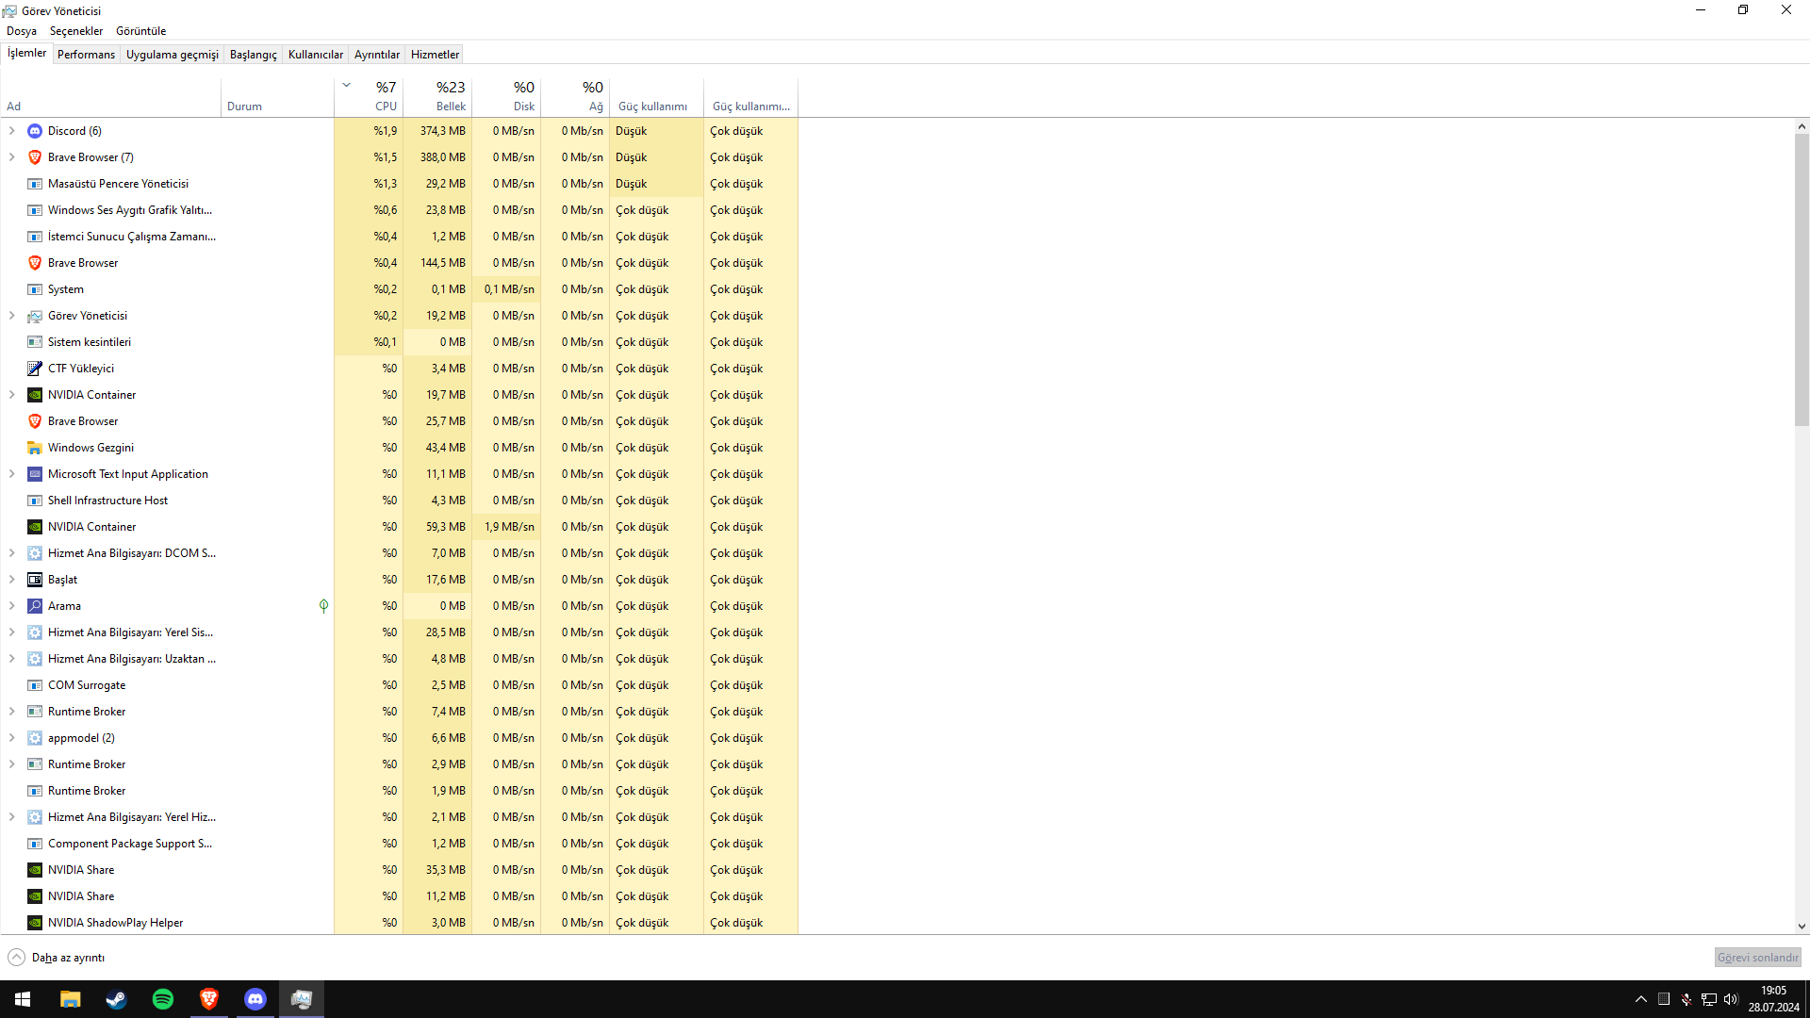1810x1018 pixels.
Task: Open Steam from the taskbar
Action: click(x=116, y=999)
